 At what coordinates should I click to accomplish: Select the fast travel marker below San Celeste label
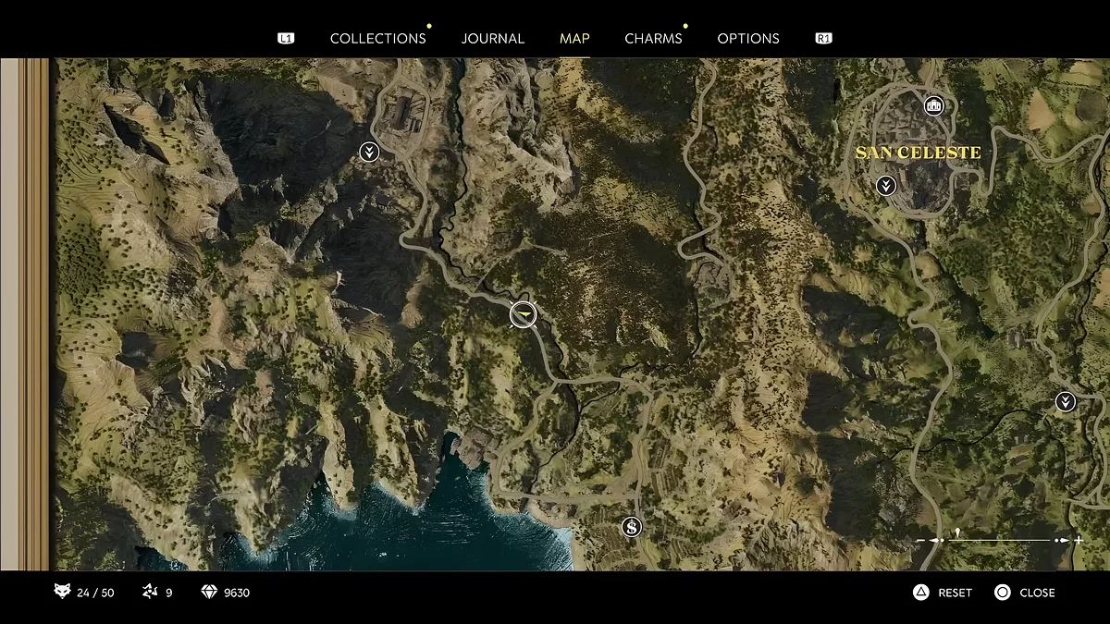coord(886,186)
